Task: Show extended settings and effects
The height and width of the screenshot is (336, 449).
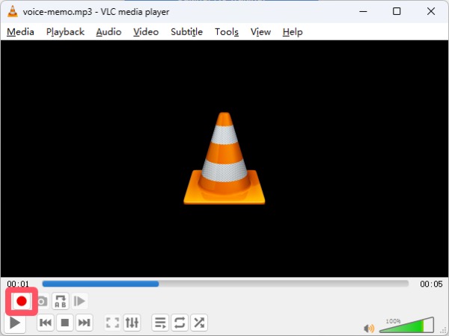Action: tap(132, 323)
